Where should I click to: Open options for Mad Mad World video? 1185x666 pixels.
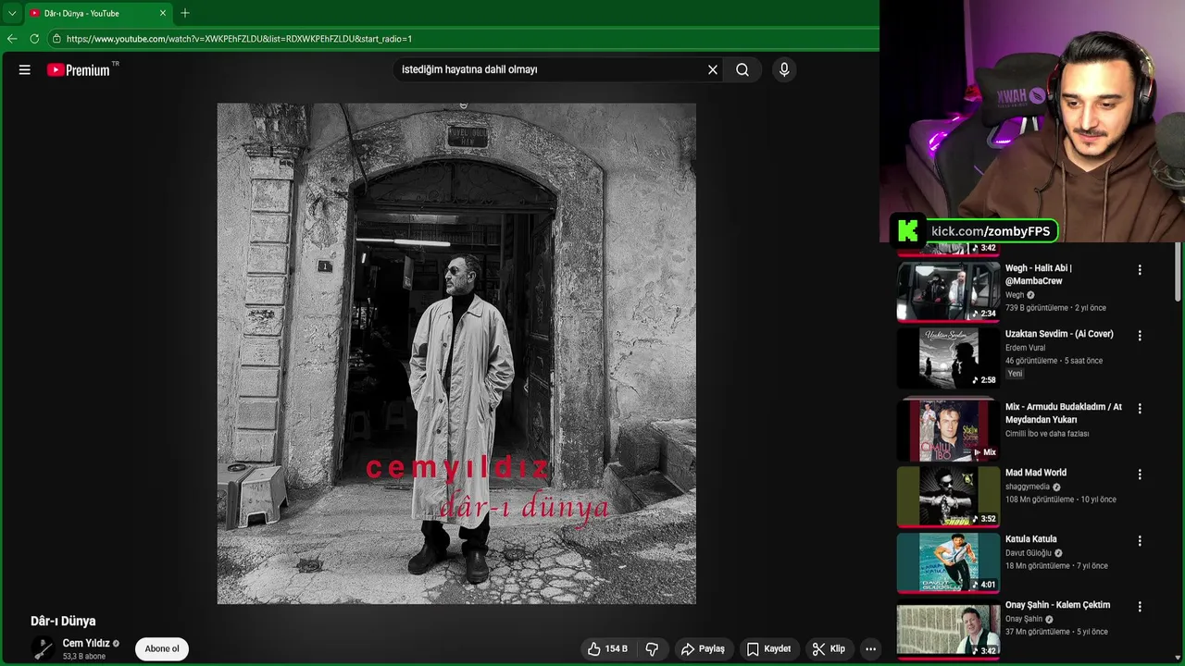1140,475
